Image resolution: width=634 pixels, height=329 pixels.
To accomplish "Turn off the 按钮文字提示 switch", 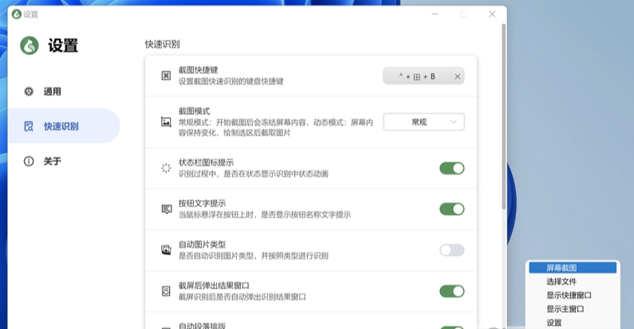I will tap(451, 209).
